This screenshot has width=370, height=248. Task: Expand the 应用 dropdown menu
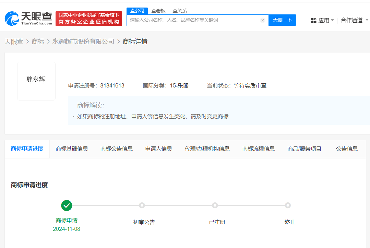323,21
